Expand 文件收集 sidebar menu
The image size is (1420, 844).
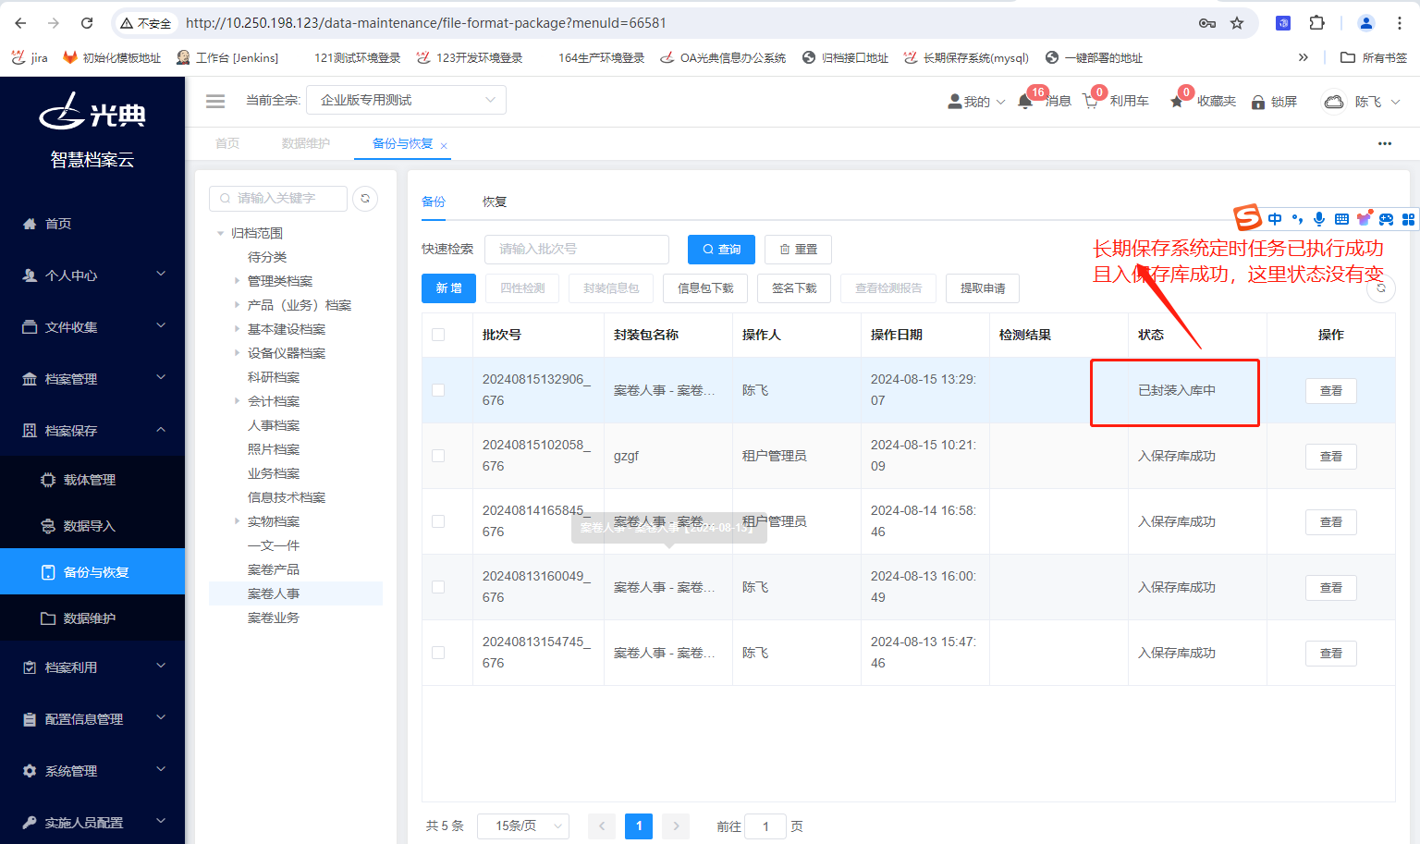click(x=92, y=327)
